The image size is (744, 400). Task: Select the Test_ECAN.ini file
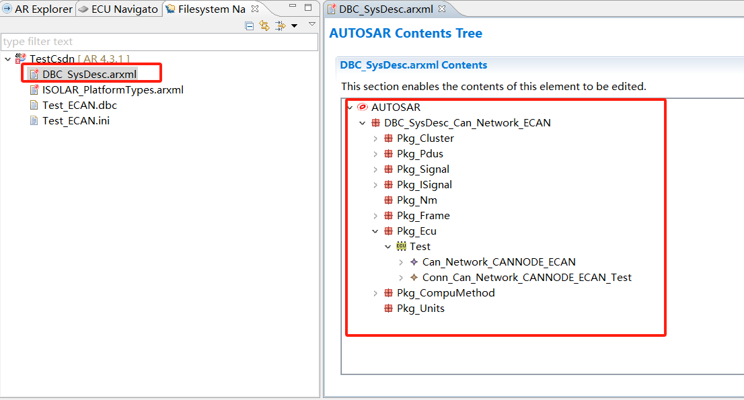[75, 121]
